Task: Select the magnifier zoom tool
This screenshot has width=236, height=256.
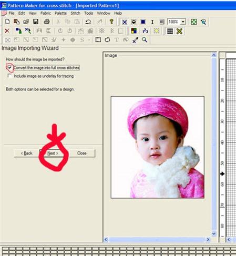Action: tap(145, 40)
